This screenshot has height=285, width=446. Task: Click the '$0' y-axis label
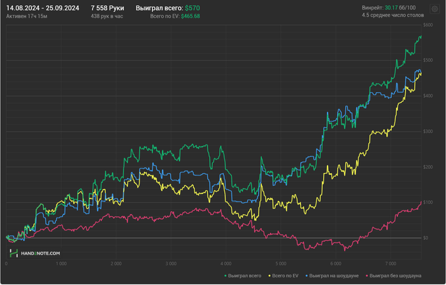tap(426, 238)
